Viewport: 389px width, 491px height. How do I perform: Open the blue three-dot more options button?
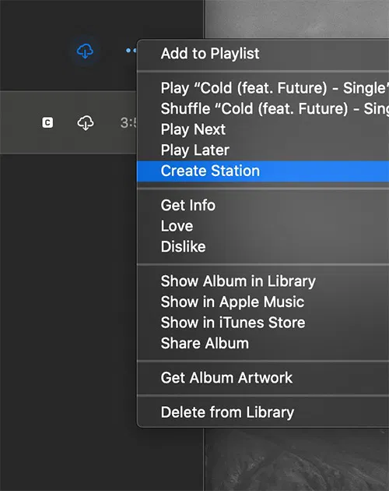pyautogui.click(x=131, y=50)
